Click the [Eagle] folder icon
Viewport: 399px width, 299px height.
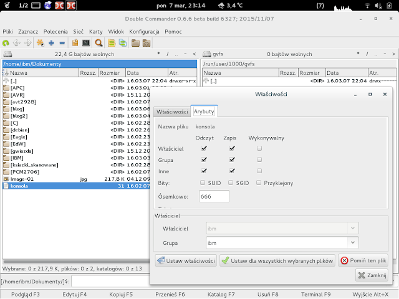pyautogui.click(x=6, y=137)
